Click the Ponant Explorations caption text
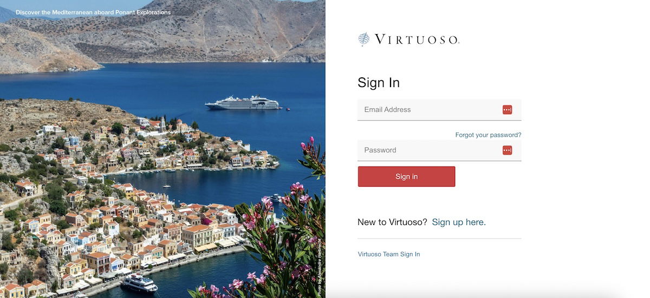The height and width of the screenshot is (298, 650). pyautogui.click(x=93, y=12)
